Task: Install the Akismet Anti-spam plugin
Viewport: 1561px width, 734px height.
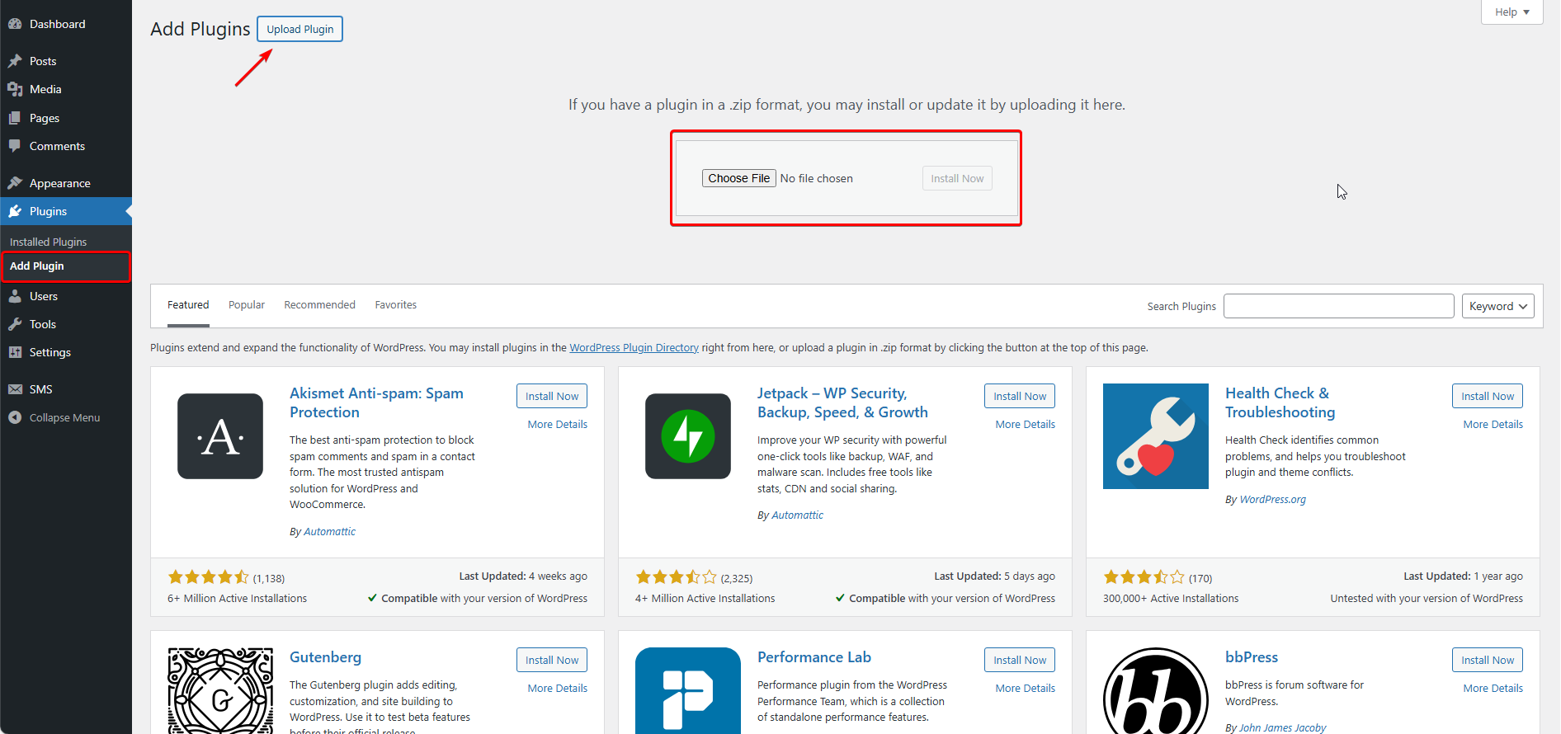Action: tap(552, 396)
